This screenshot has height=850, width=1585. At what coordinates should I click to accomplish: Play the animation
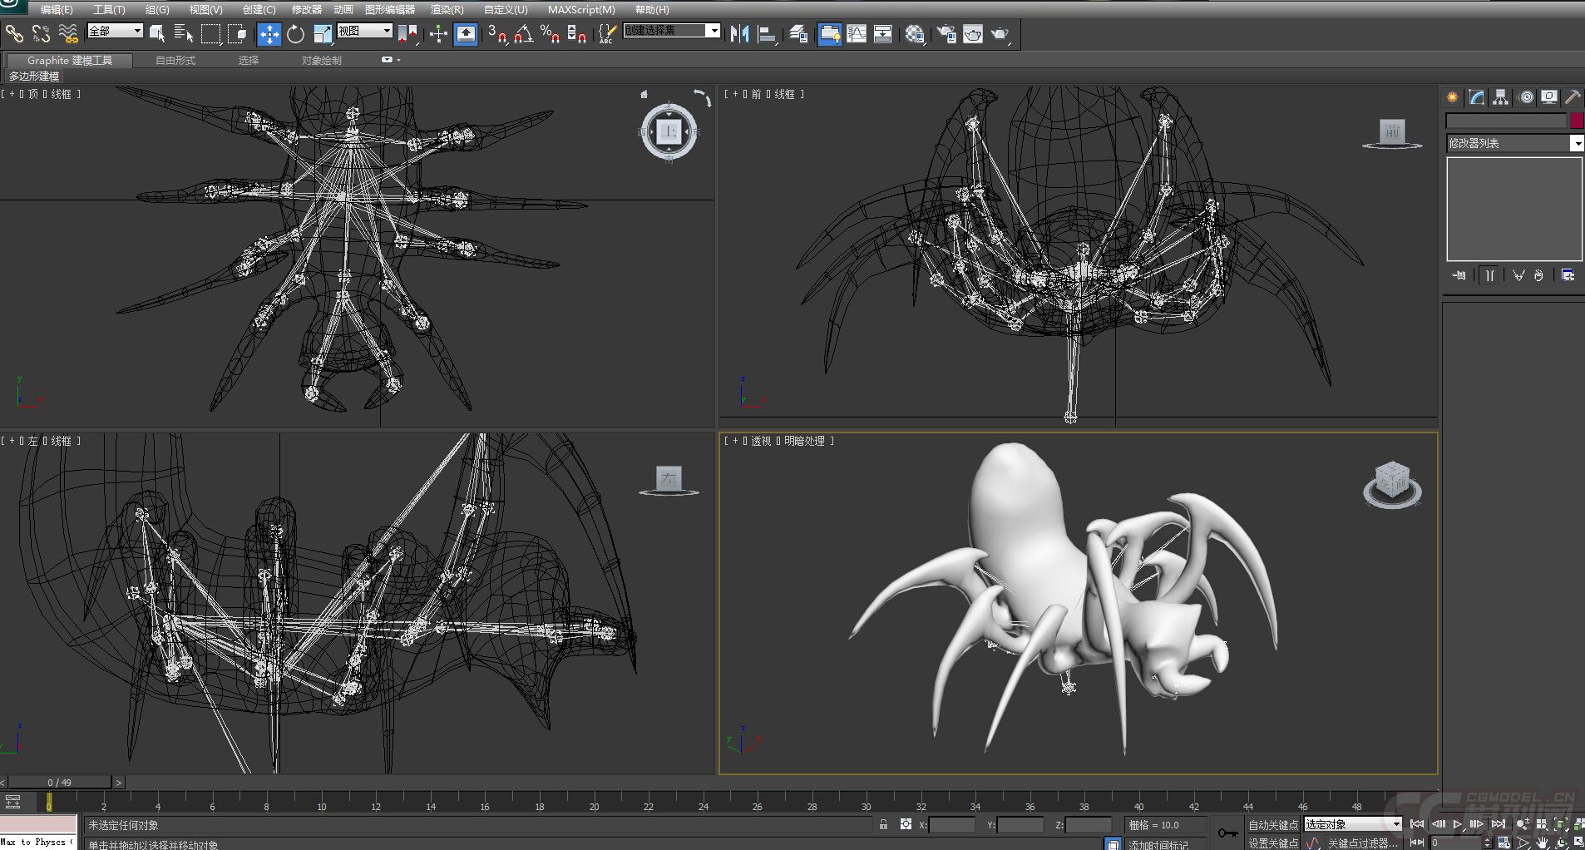[x=1458, y=824]
